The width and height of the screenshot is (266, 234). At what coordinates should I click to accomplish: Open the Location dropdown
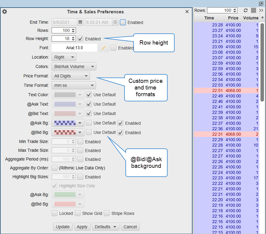tap(64, 57)
